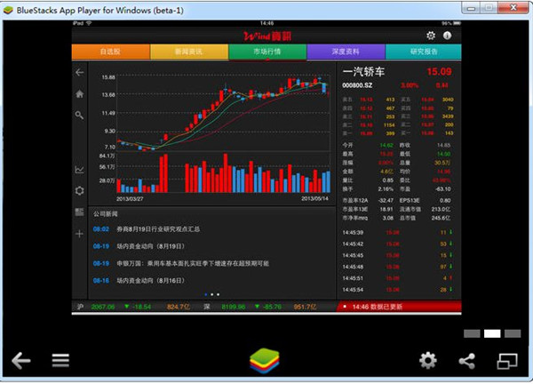Click the Shenzhen index value 8199.96
Image resolution: width=533 pixels, height=384 pixels.
[234, 307]
